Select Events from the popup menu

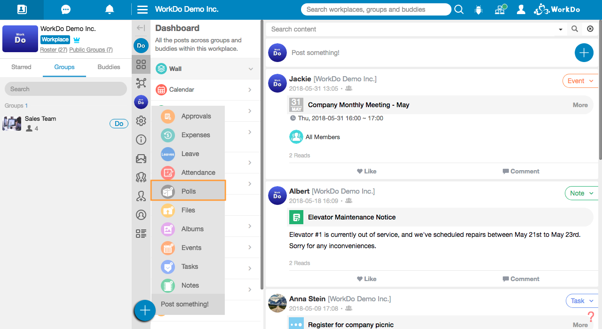pyautogui.click(x=188, y=248)
